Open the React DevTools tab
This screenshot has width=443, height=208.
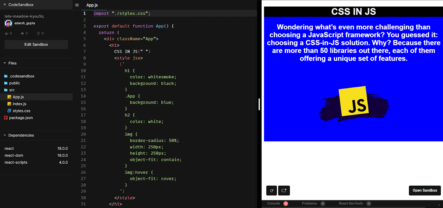click(351, 203)
